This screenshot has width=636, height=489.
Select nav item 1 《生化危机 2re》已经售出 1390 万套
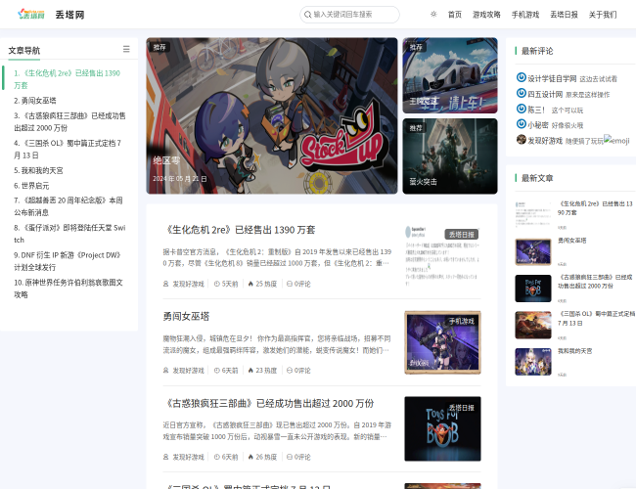tap(68, 79)
